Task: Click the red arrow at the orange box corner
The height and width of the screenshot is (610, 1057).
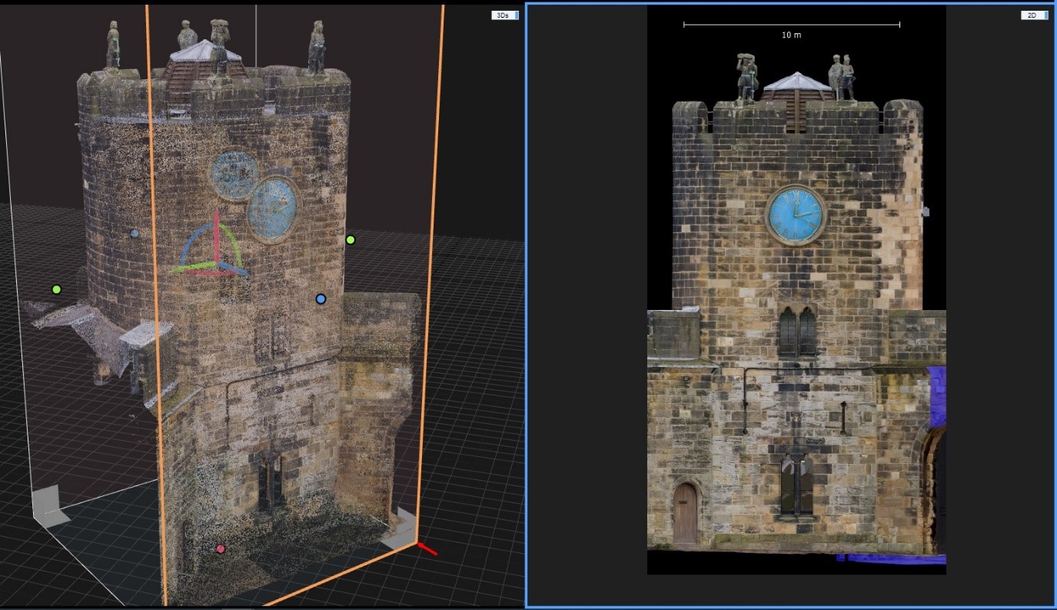Action: pyautogui.click(x=427, y=549)
